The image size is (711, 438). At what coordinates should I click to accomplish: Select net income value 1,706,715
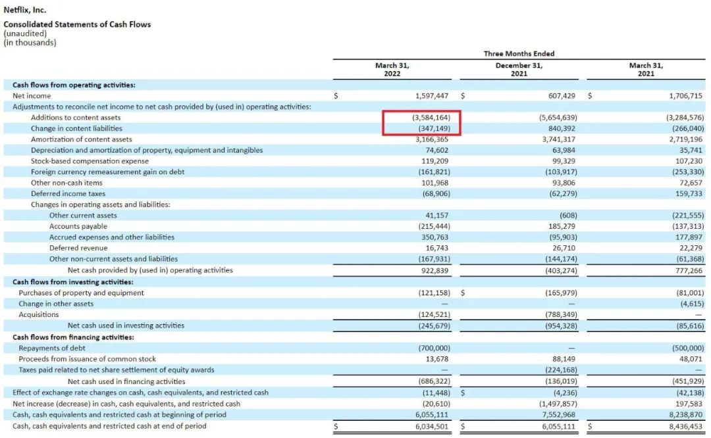(685, 96)
